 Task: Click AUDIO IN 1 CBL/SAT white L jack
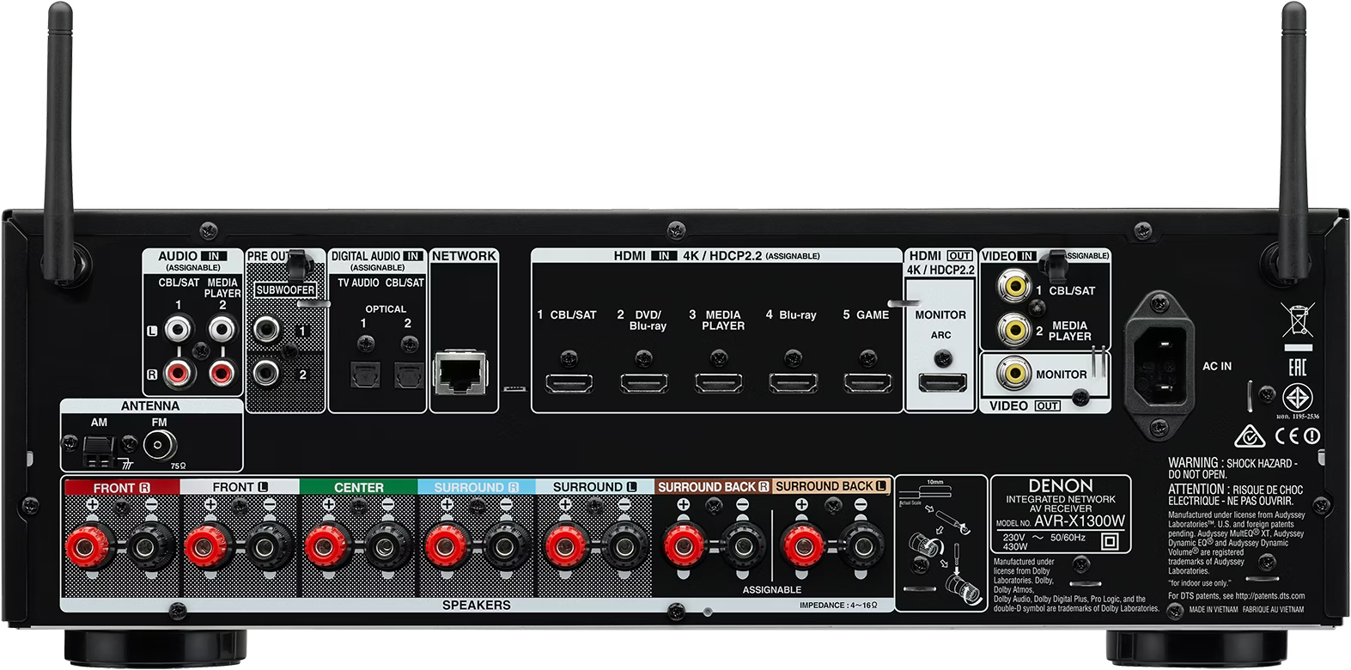[178, 328]
